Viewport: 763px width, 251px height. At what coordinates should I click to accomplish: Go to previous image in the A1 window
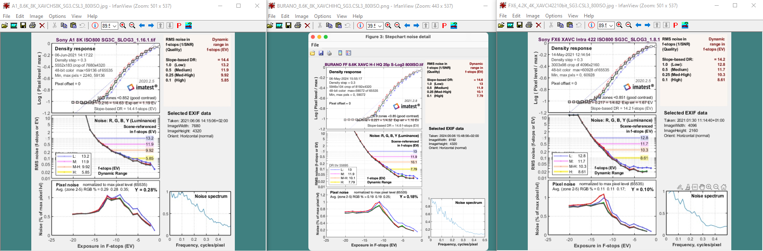pos(142,26)
